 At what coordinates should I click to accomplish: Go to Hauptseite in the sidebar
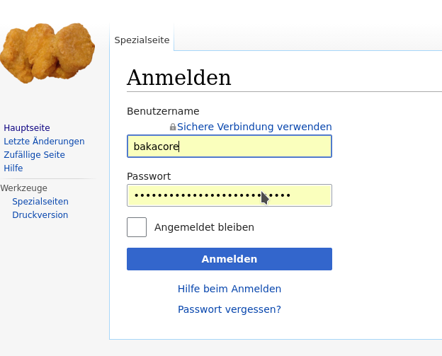pyautogui.click(x=27, y=128)
